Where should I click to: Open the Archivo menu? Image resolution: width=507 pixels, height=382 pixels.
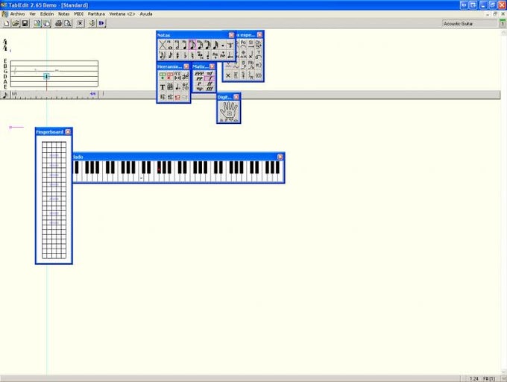click(x=17, y=14)
